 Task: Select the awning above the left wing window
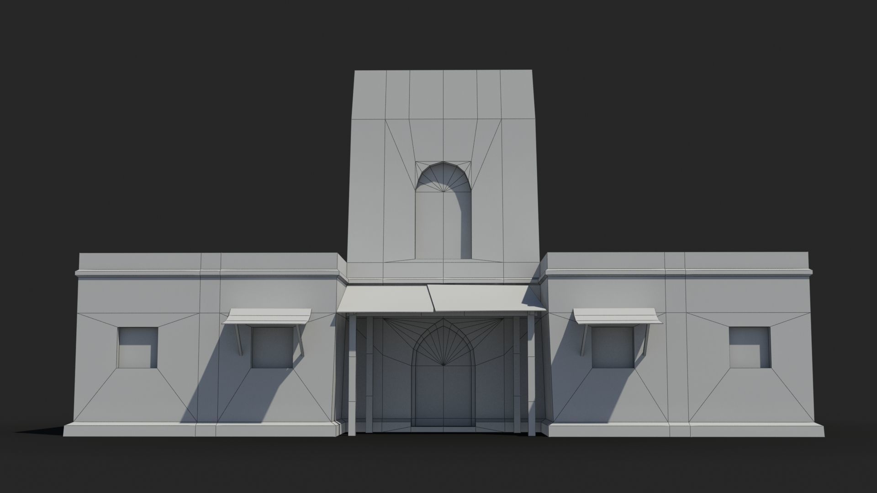click(x=267, y=316)
